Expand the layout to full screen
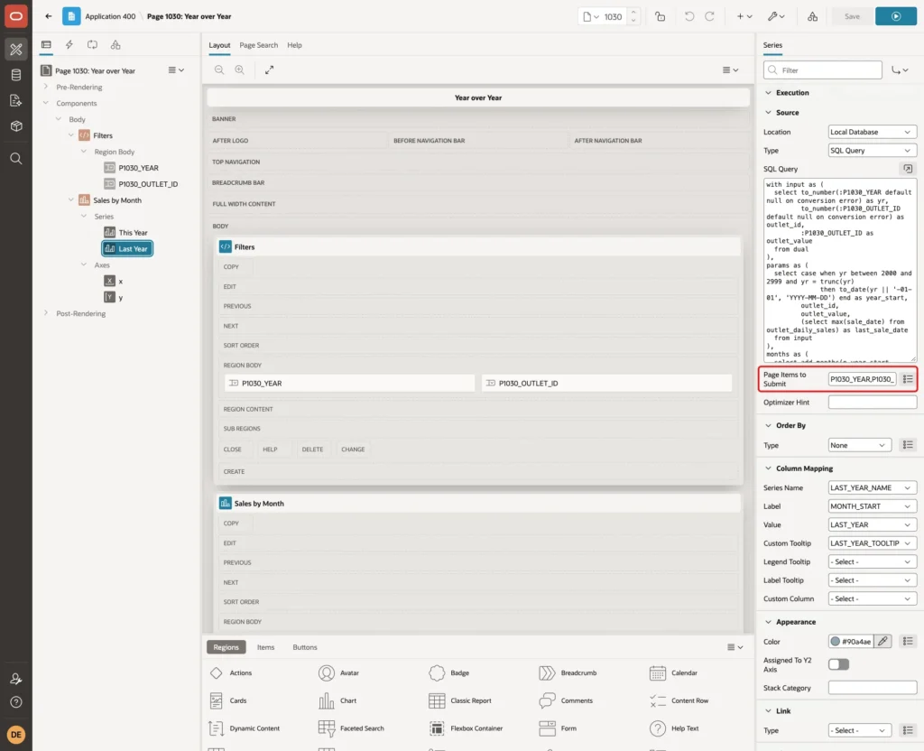Screen dimensions: 924x751 point(269,70)
